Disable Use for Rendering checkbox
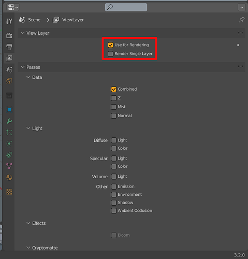This screenshot has width=248, height=259. click(x=110, y=45)
